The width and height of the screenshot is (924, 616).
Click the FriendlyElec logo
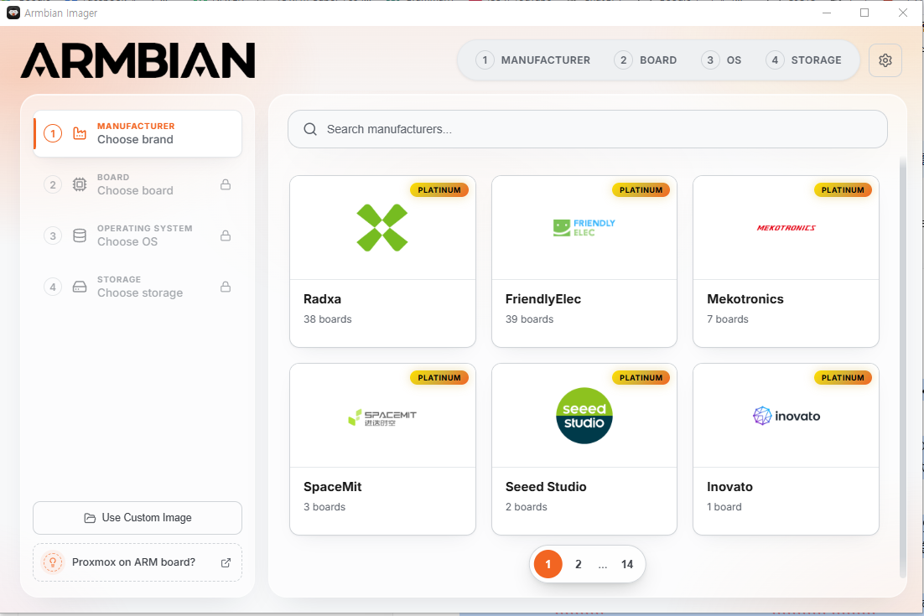[x=584, y=228]
